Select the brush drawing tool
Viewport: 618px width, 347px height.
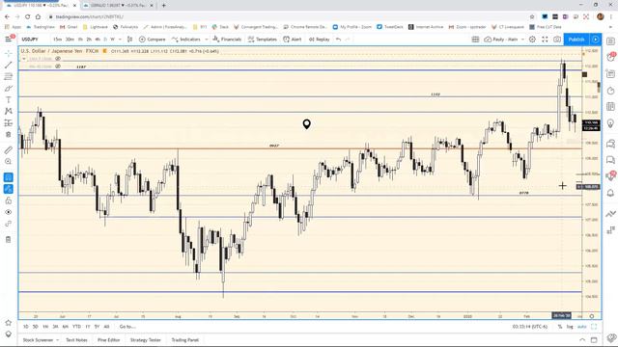(9, 88)
